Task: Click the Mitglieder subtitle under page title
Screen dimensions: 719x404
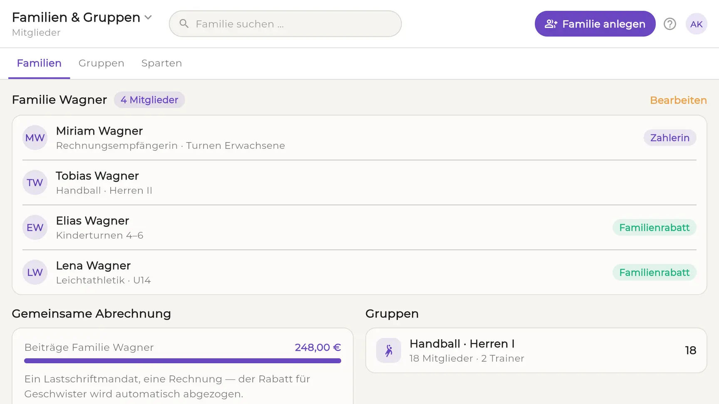Action: (x=36, y=32)
